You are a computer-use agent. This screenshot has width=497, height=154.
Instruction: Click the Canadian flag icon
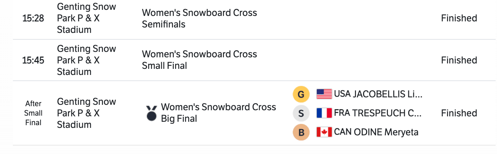point(324,132)
